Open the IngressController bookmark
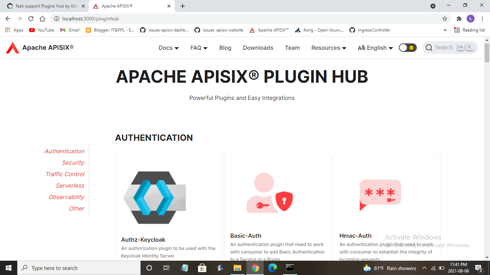Screen dimensions: 490x275 click(x=370, y=30)
